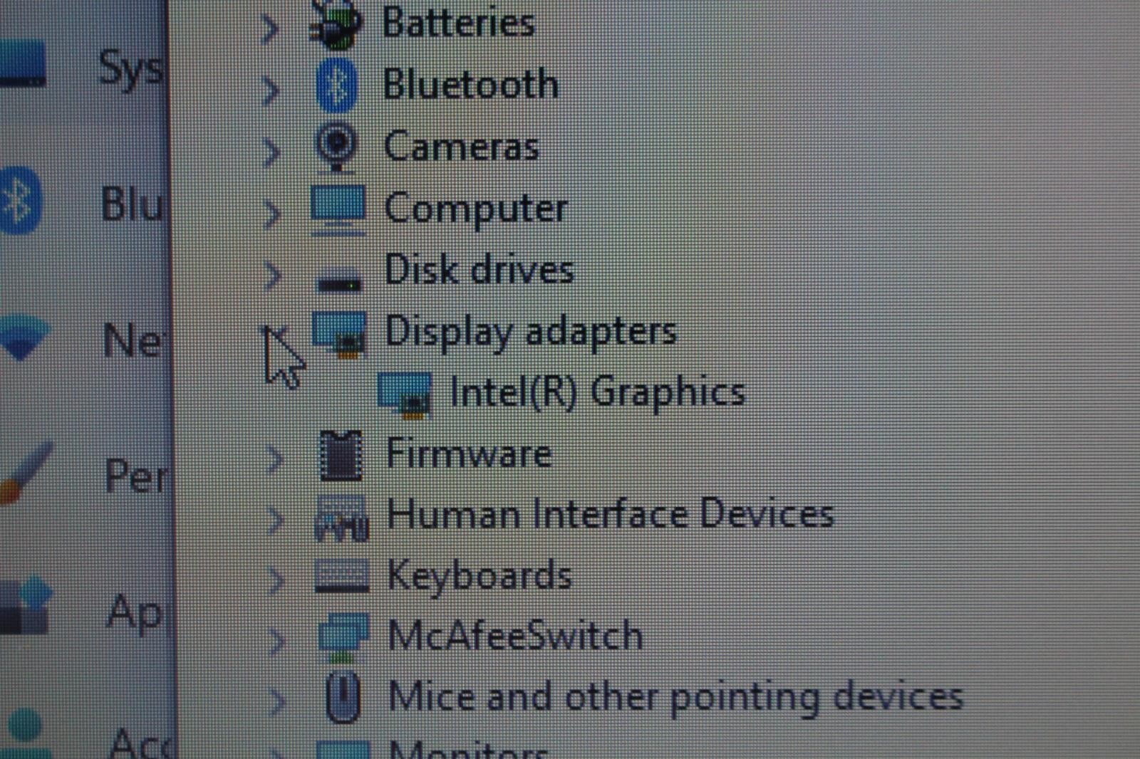Select the Firmware label
Viewport: 1140px width, 759px height.
pyautogui.click(x=469, y=454)
